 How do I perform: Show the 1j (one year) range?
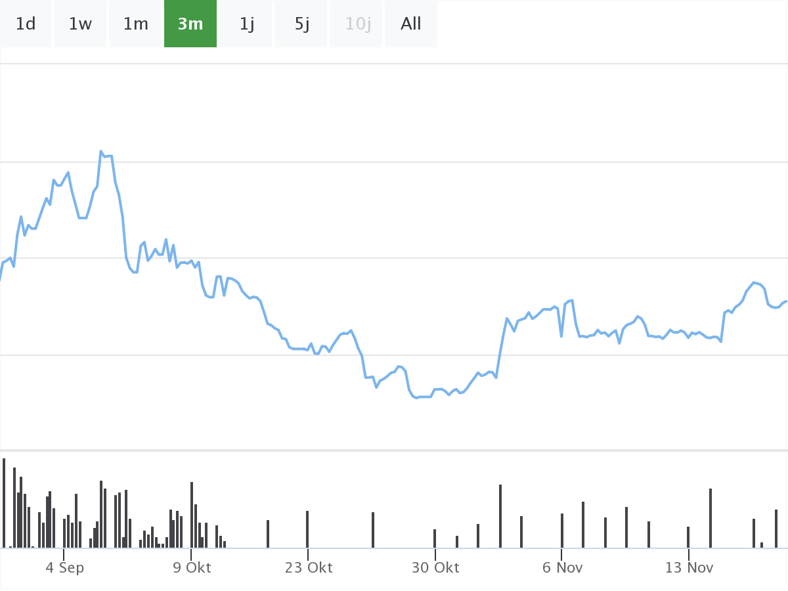tap(246, 24)
